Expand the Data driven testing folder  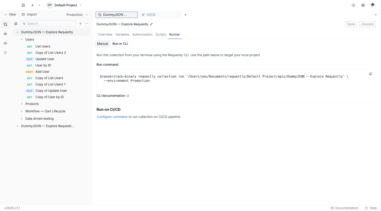pos(22,119)
